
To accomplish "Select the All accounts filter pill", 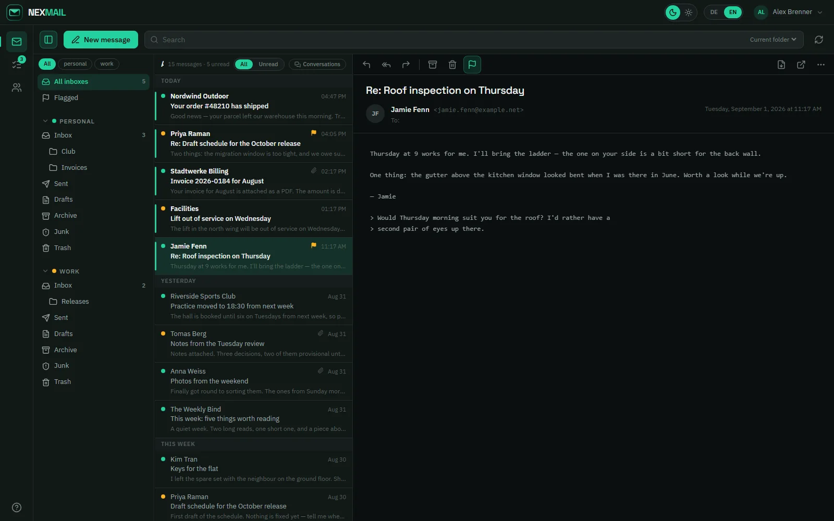I will coord(47,64).
